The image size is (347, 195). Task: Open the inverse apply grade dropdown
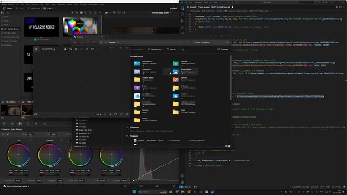[161, 12]
